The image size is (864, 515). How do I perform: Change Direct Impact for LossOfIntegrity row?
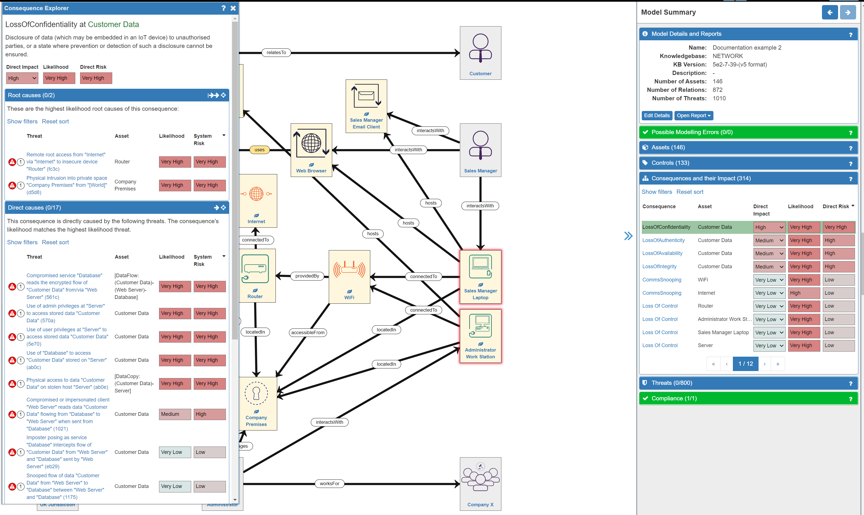pos(769,267)
